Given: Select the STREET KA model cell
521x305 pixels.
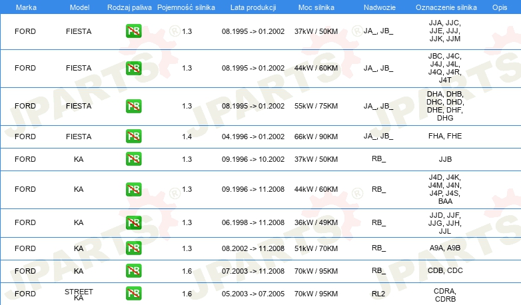Looking at the screenshot, I should point(79,294).
